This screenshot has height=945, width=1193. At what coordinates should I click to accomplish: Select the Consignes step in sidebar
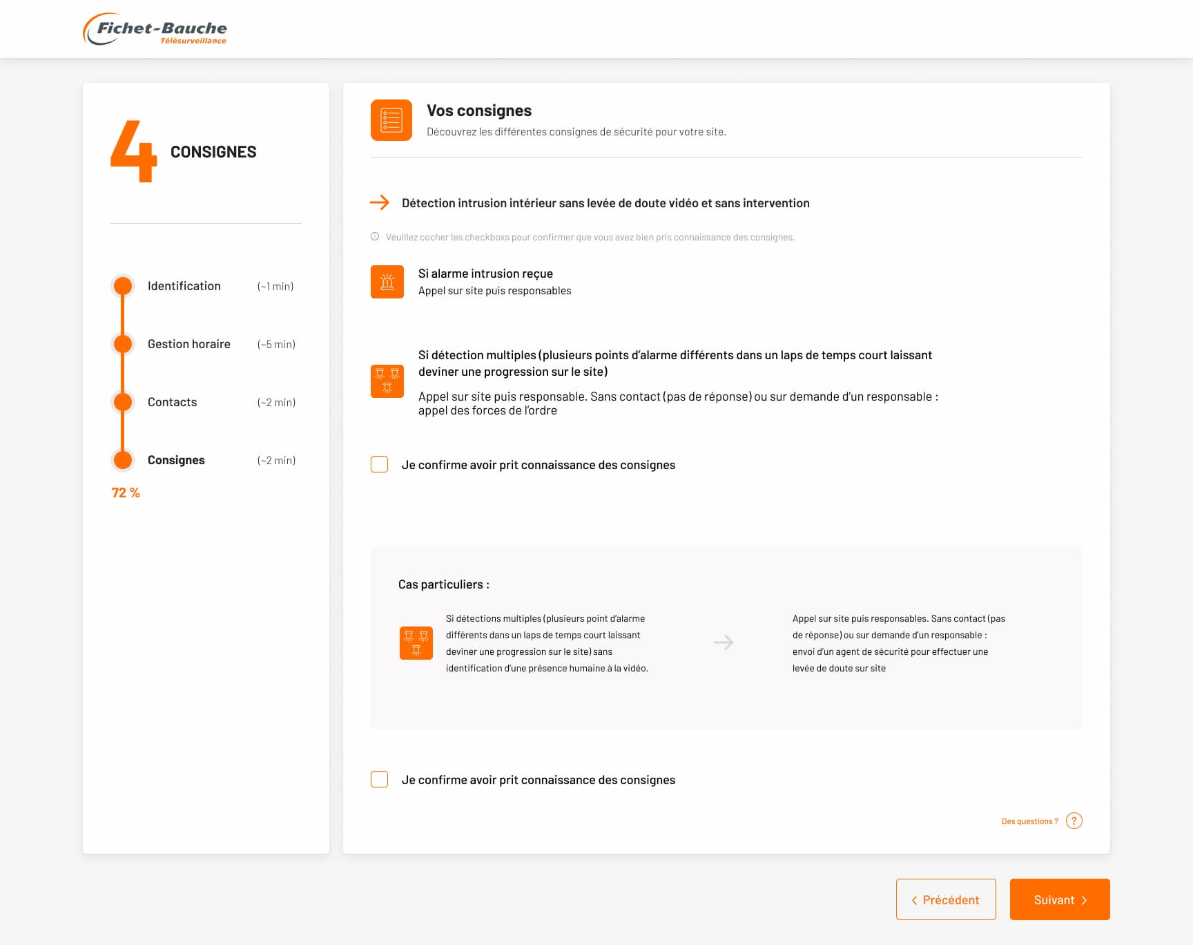[x=176, y=460]
